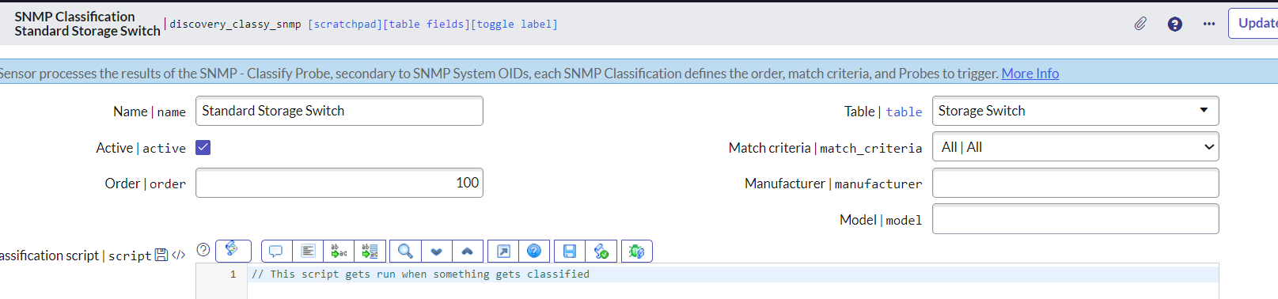This screenshot has width=1278, height=299.
Task: Focus the Name input field
Action: tap(339, 111)
